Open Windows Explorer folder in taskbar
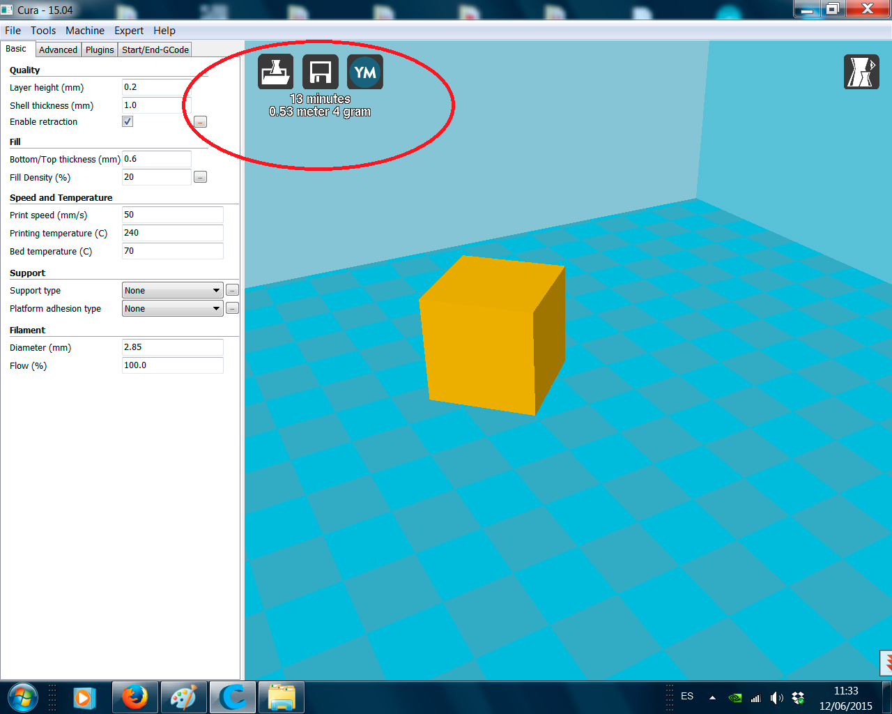 [x=282, y=697]
